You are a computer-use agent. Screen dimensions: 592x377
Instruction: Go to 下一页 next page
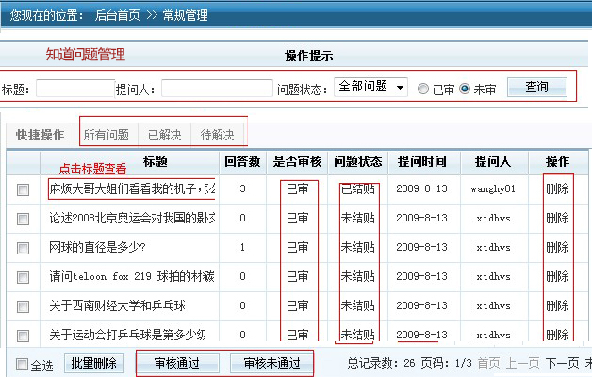pyautogui.click(x=562, y=363)
